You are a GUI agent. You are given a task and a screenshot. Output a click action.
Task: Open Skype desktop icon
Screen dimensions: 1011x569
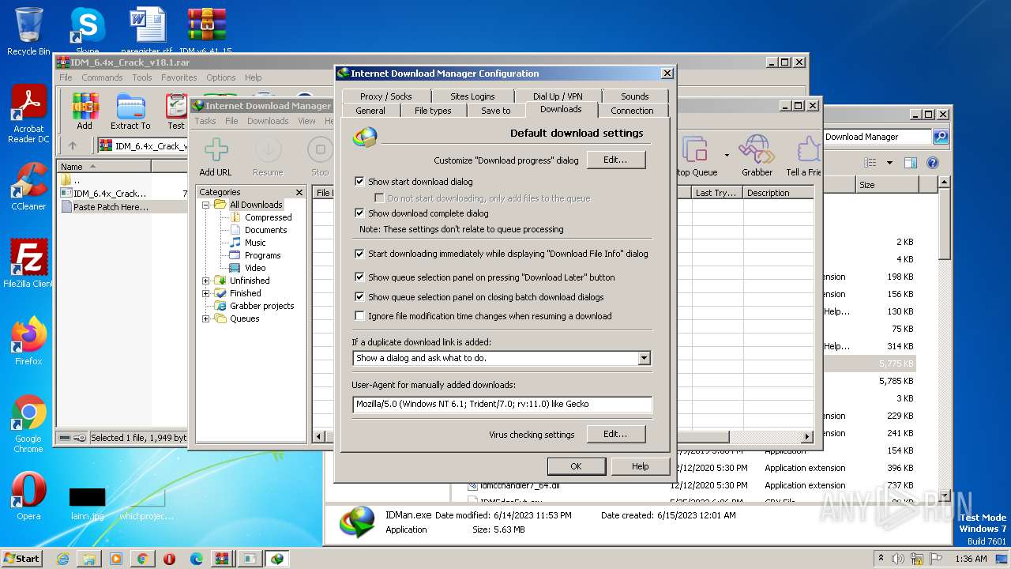tap(87, 32)
